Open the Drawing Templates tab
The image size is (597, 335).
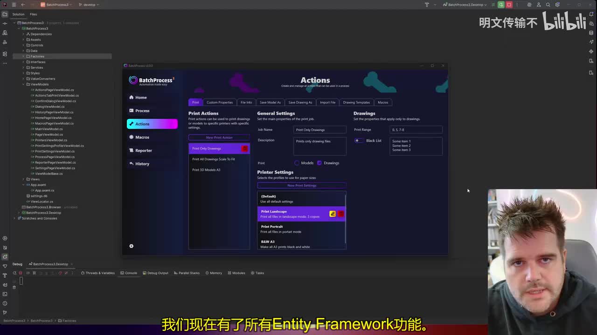356,102
